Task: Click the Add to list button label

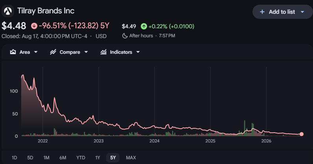Action: (x=282, y=12)
